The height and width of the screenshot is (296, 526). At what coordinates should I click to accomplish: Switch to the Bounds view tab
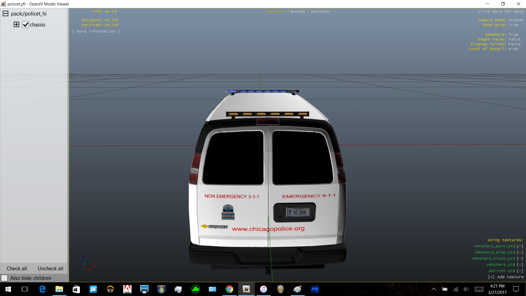click(x=298, y=12)
